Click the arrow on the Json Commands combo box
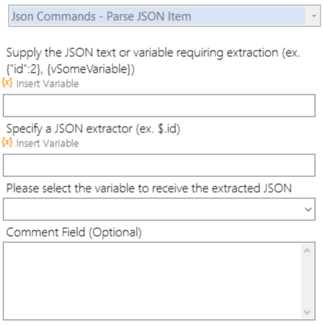The image size is (323, 325). pos(313,16)
